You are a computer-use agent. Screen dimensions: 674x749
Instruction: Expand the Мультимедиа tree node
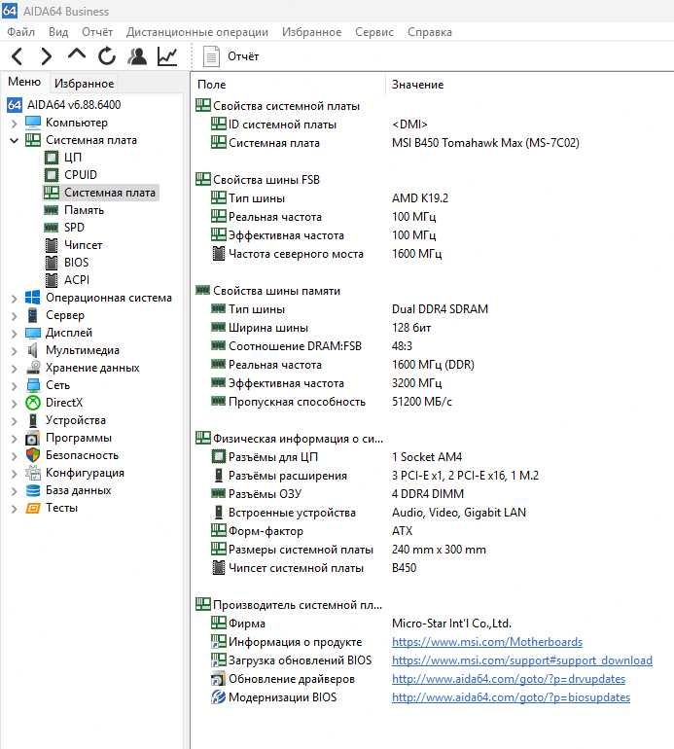pyautogui.click(x=14, y=350)
